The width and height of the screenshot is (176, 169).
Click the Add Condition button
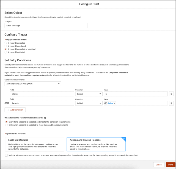(x=15, y=110)
